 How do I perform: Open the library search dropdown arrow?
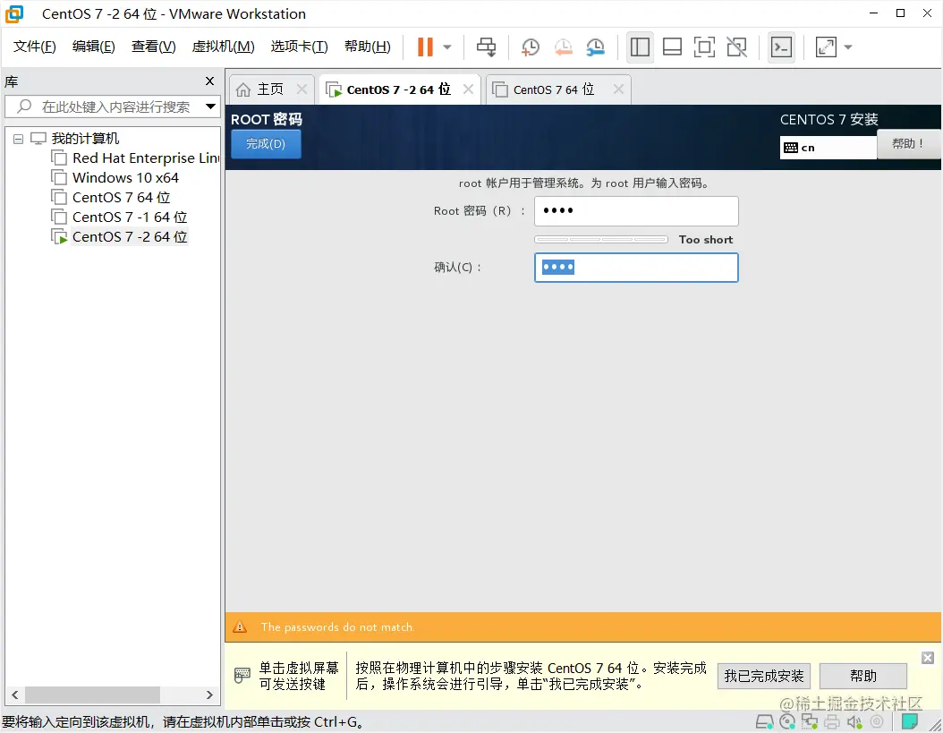210,107
